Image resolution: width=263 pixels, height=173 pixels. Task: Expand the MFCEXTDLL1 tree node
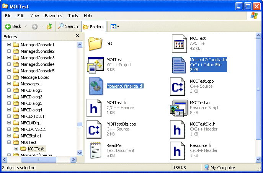coord(9,116)
